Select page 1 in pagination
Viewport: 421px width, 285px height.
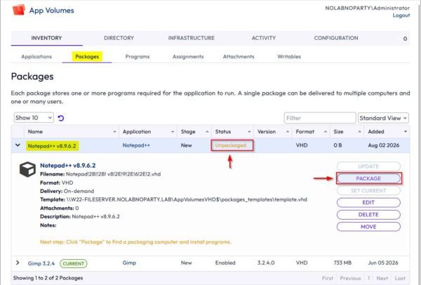coord(369,278)
